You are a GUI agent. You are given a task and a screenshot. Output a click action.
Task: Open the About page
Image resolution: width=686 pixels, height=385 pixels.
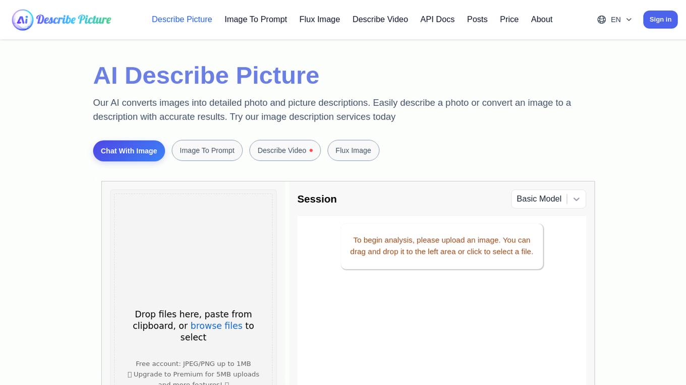[x=542, y=19]
